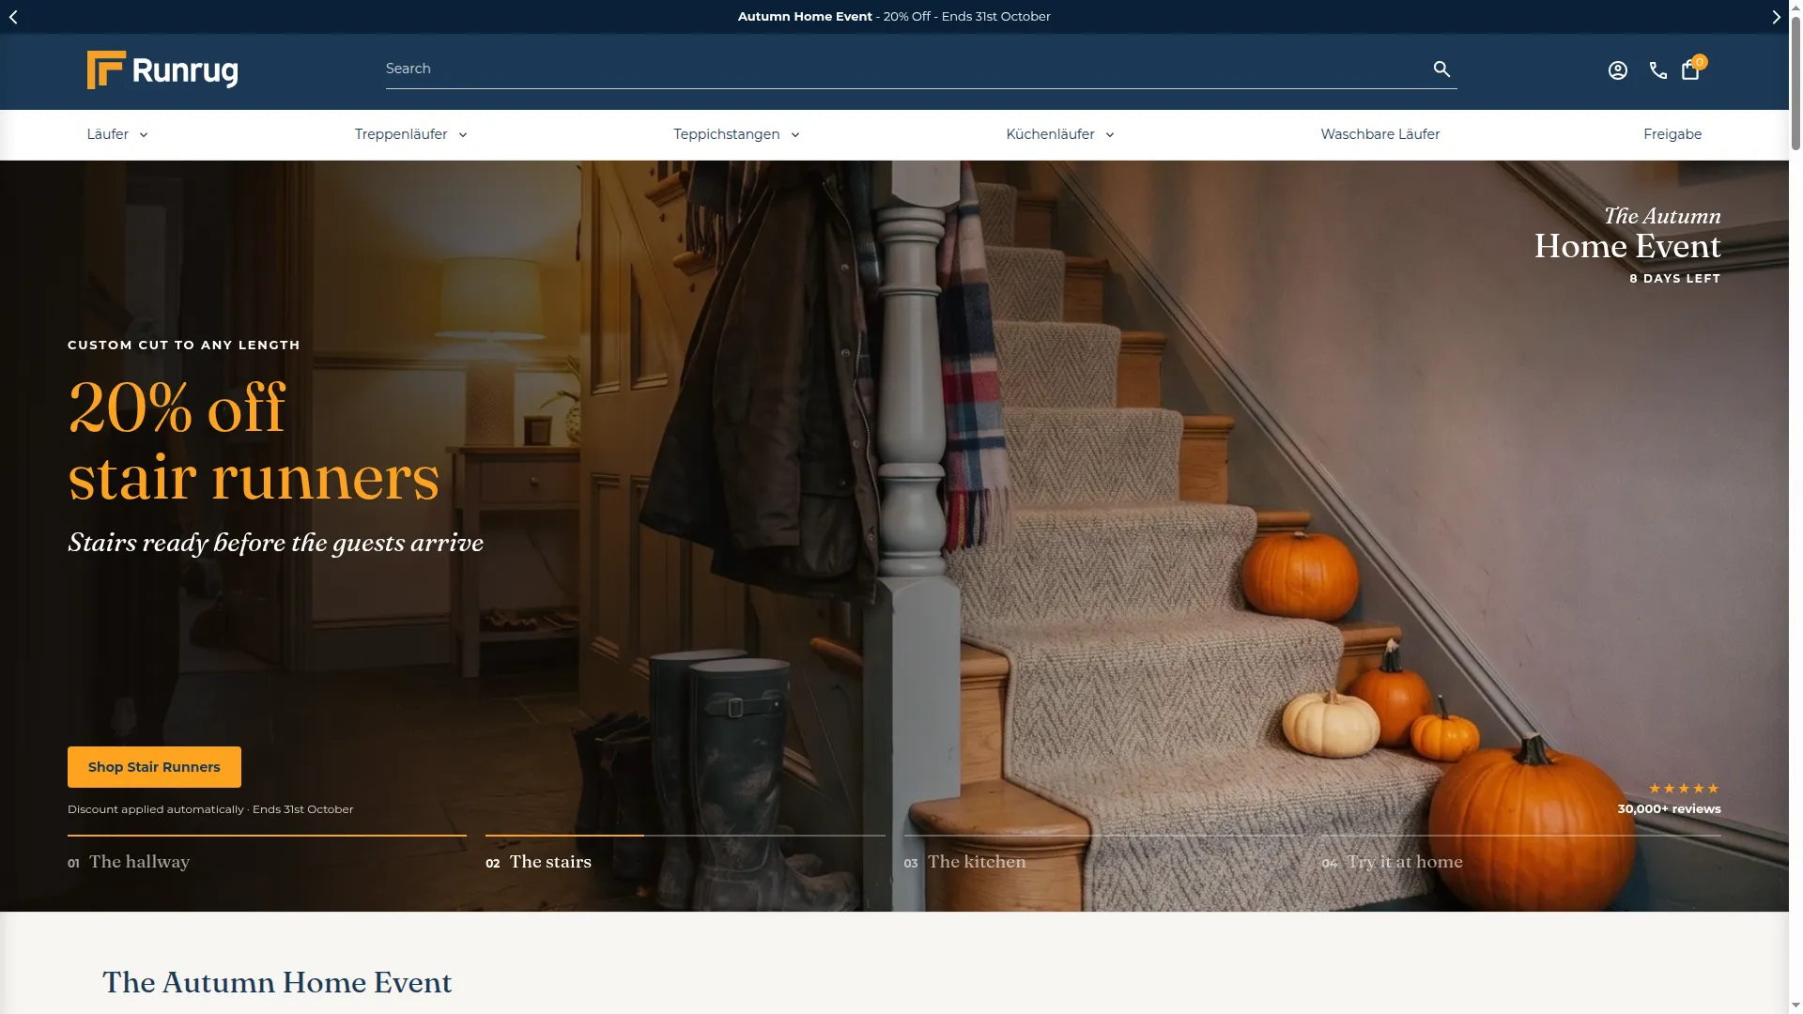1803x1014 pixels.
Task: Click next announcement arrow in top bar
Action: coord(1776,17)
